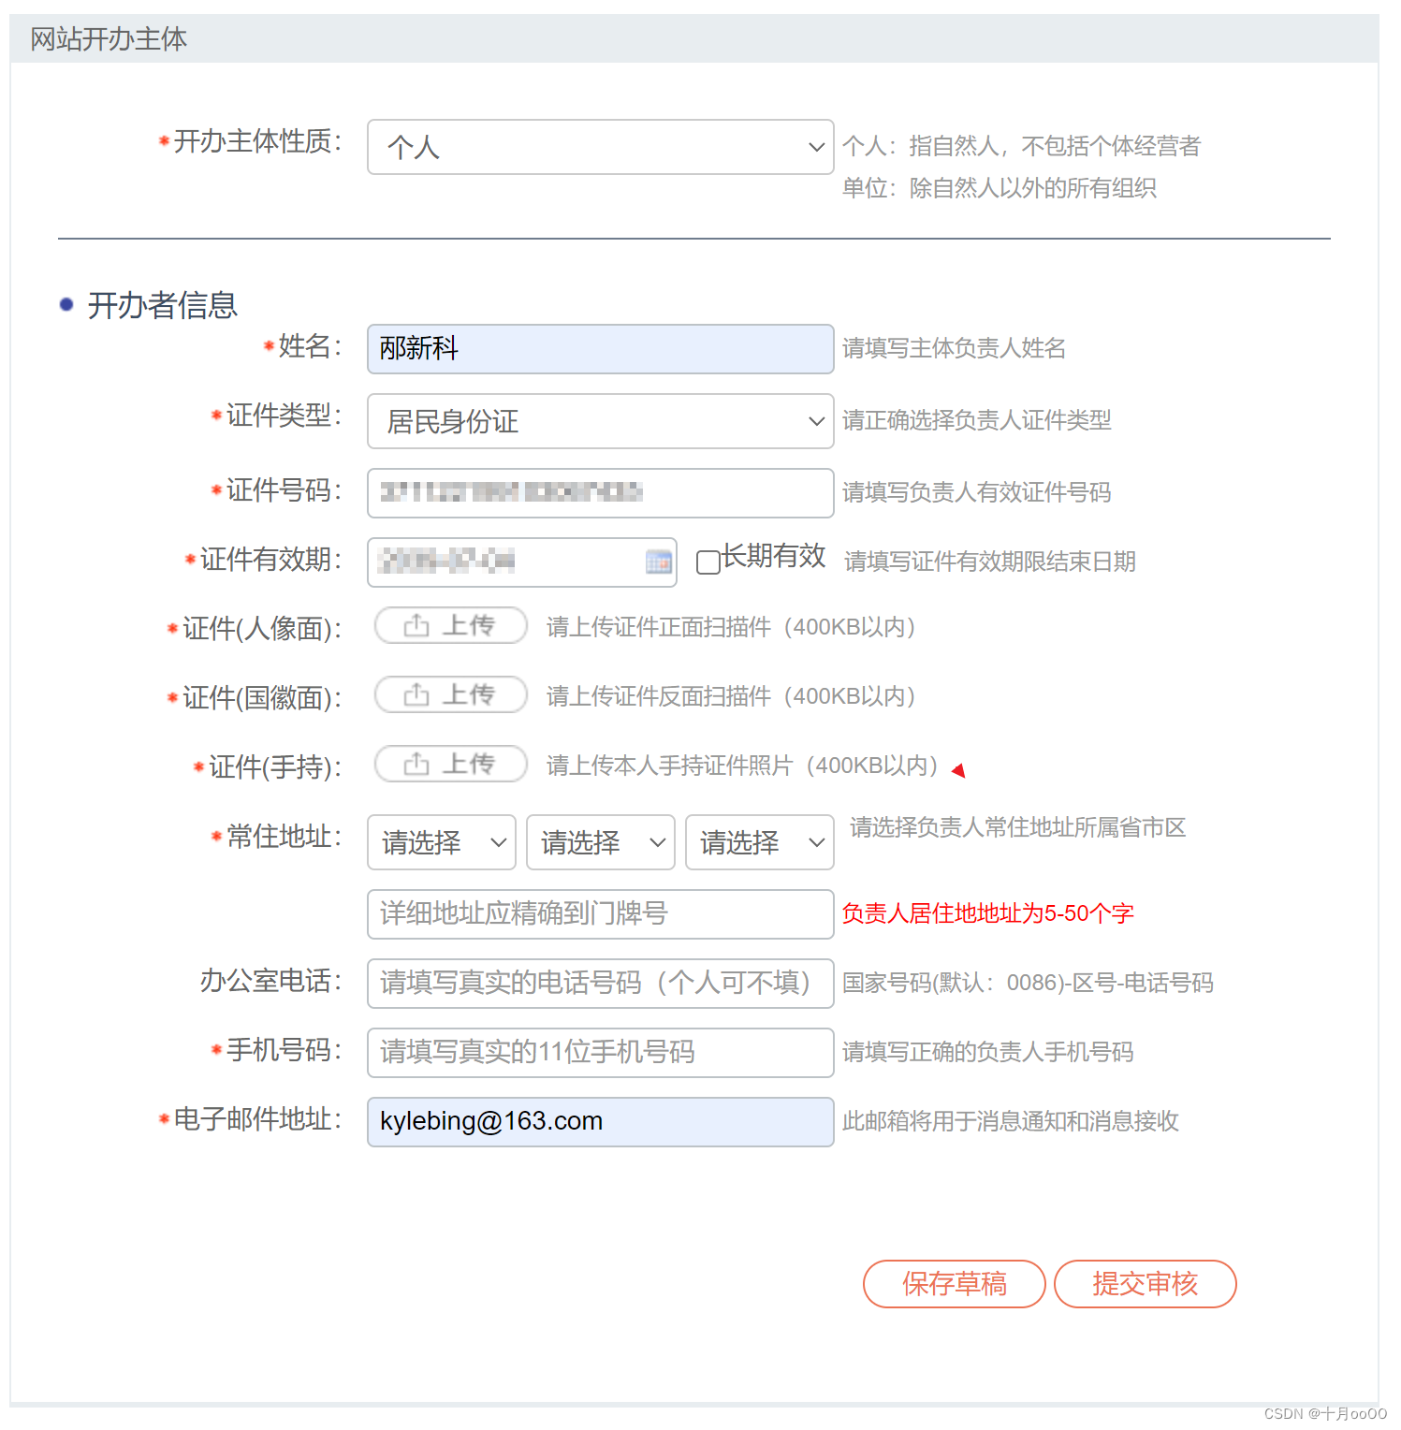Viewport: 1401px width, 1430px height.
Task: Open the calendar picker icon
Action: (659, 562)
